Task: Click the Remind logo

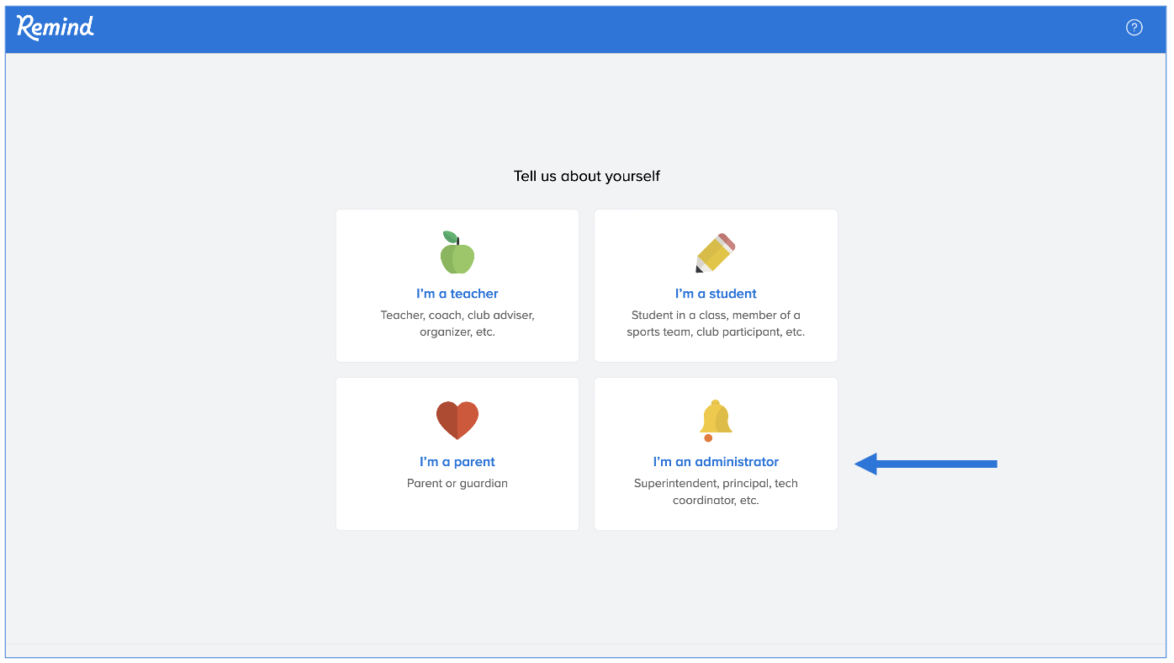Action: pos(56,28)
